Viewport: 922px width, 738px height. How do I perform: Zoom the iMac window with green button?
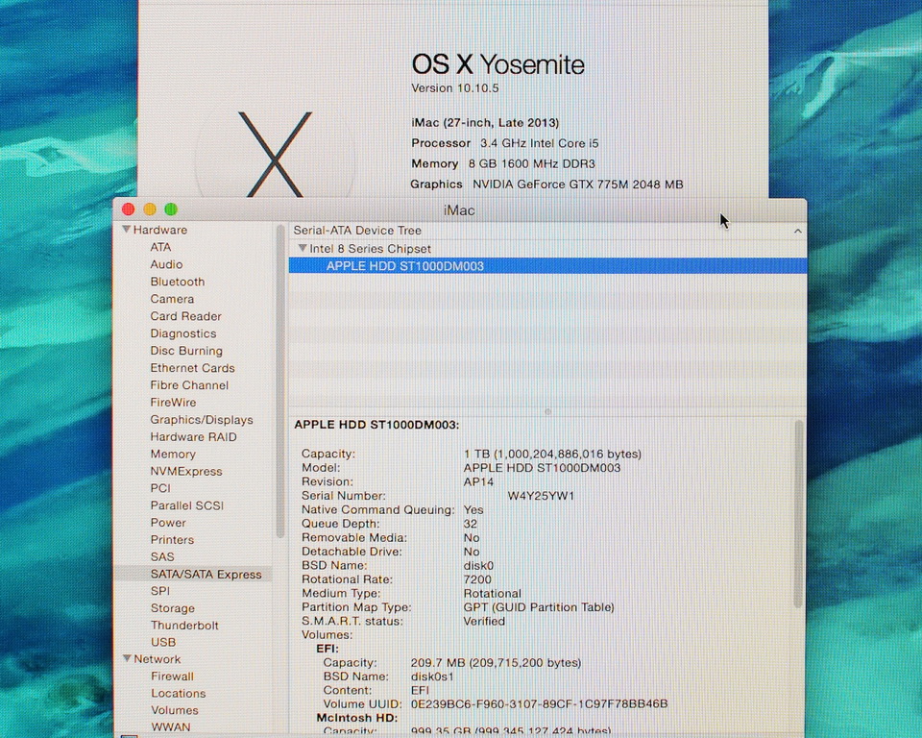tap(171, 209)
